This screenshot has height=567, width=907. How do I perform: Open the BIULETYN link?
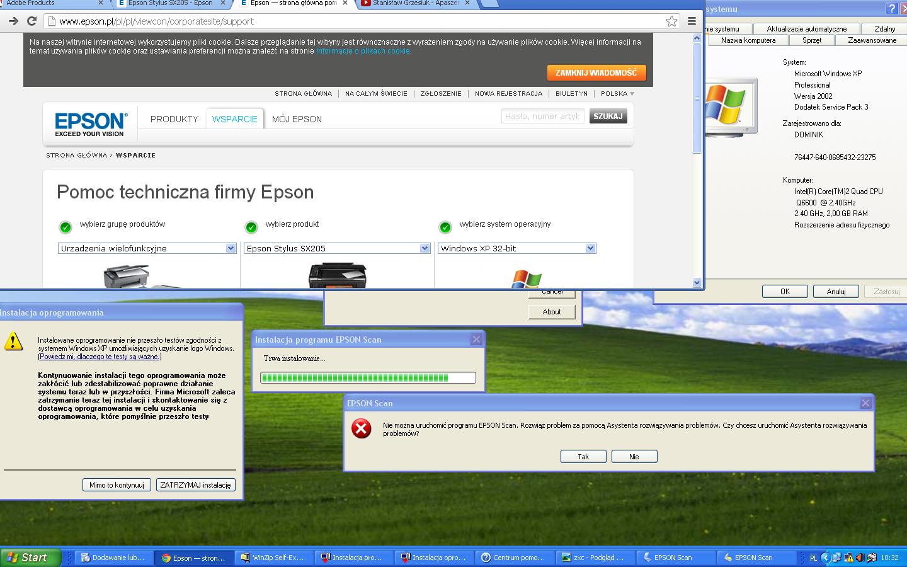[571, 94]
